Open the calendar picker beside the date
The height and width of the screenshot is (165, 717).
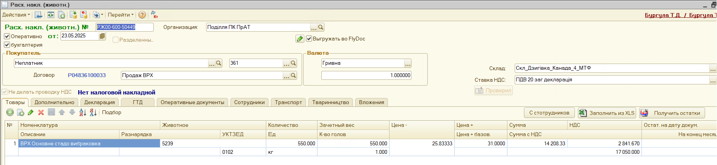(102, 36)
